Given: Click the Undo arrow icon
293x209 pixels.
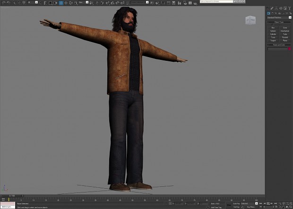Looking at the screenshot, I should point(3,3).
